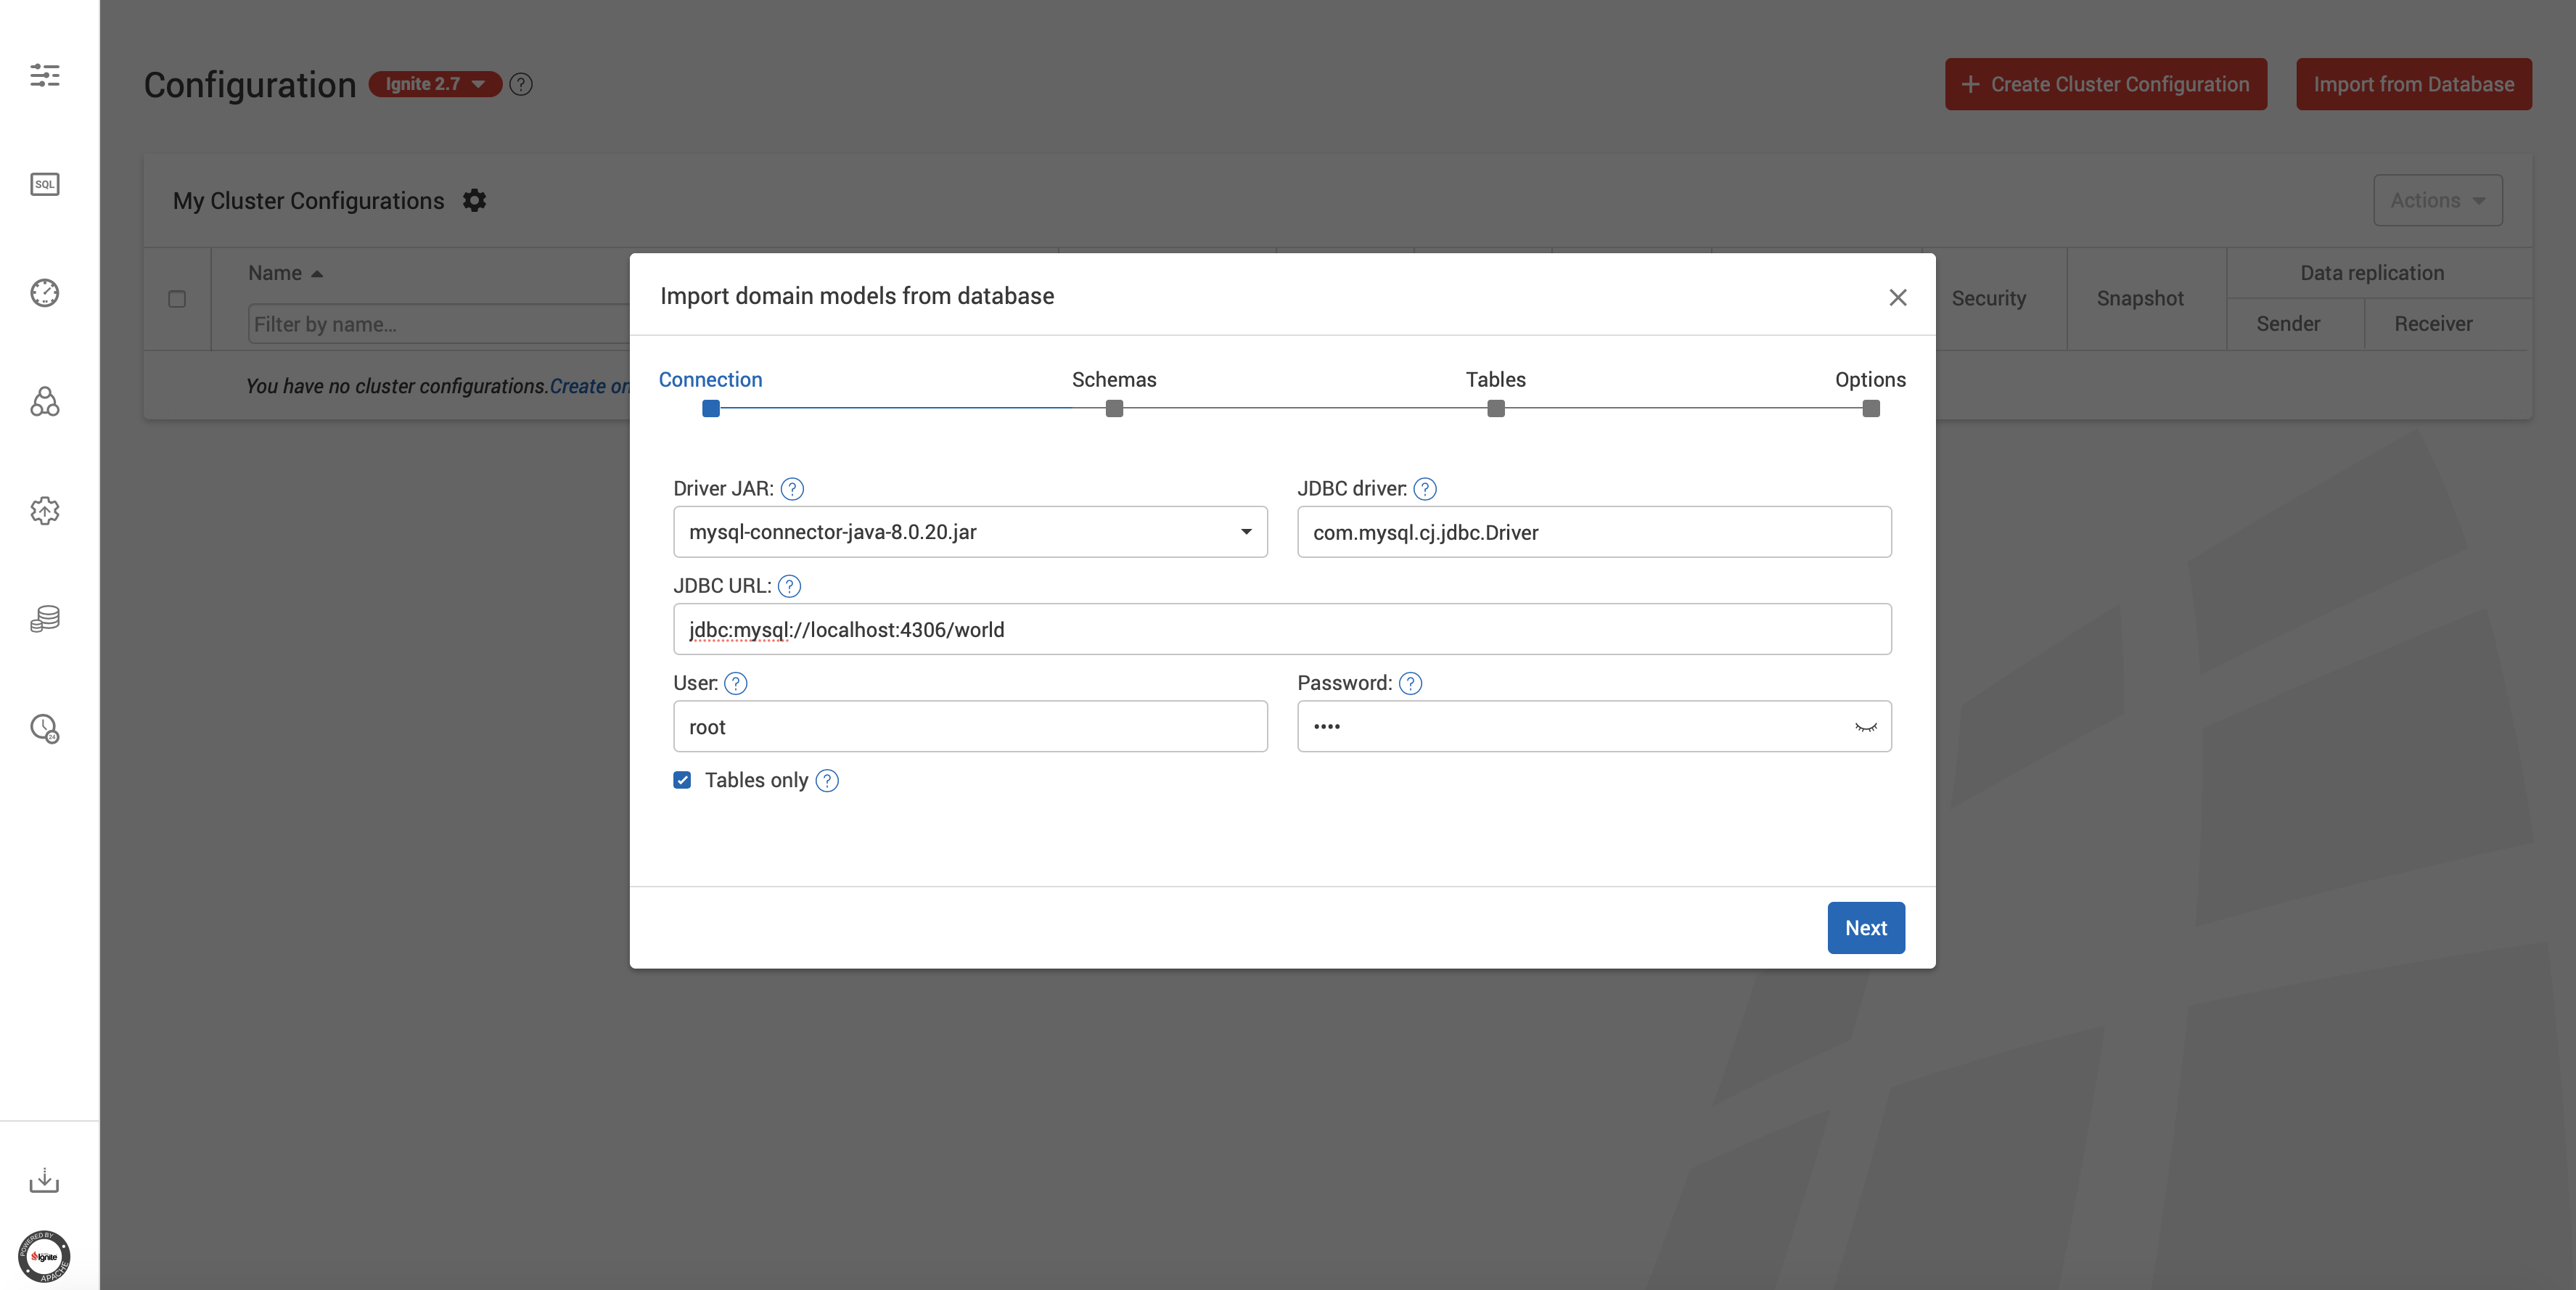
Task: Click the JDBC URL help question icon
Action: pos(789,586)
